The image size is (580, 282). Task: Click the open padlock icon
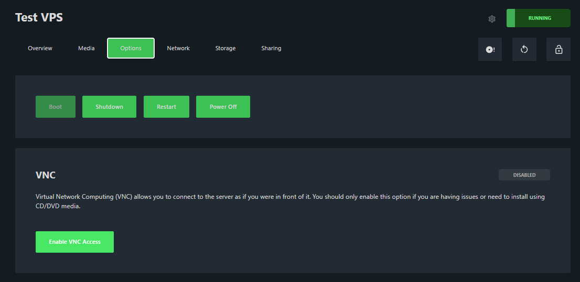(x=558, y=50)
